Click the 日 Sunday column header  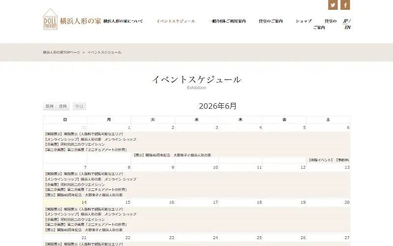tap(65, 120)
